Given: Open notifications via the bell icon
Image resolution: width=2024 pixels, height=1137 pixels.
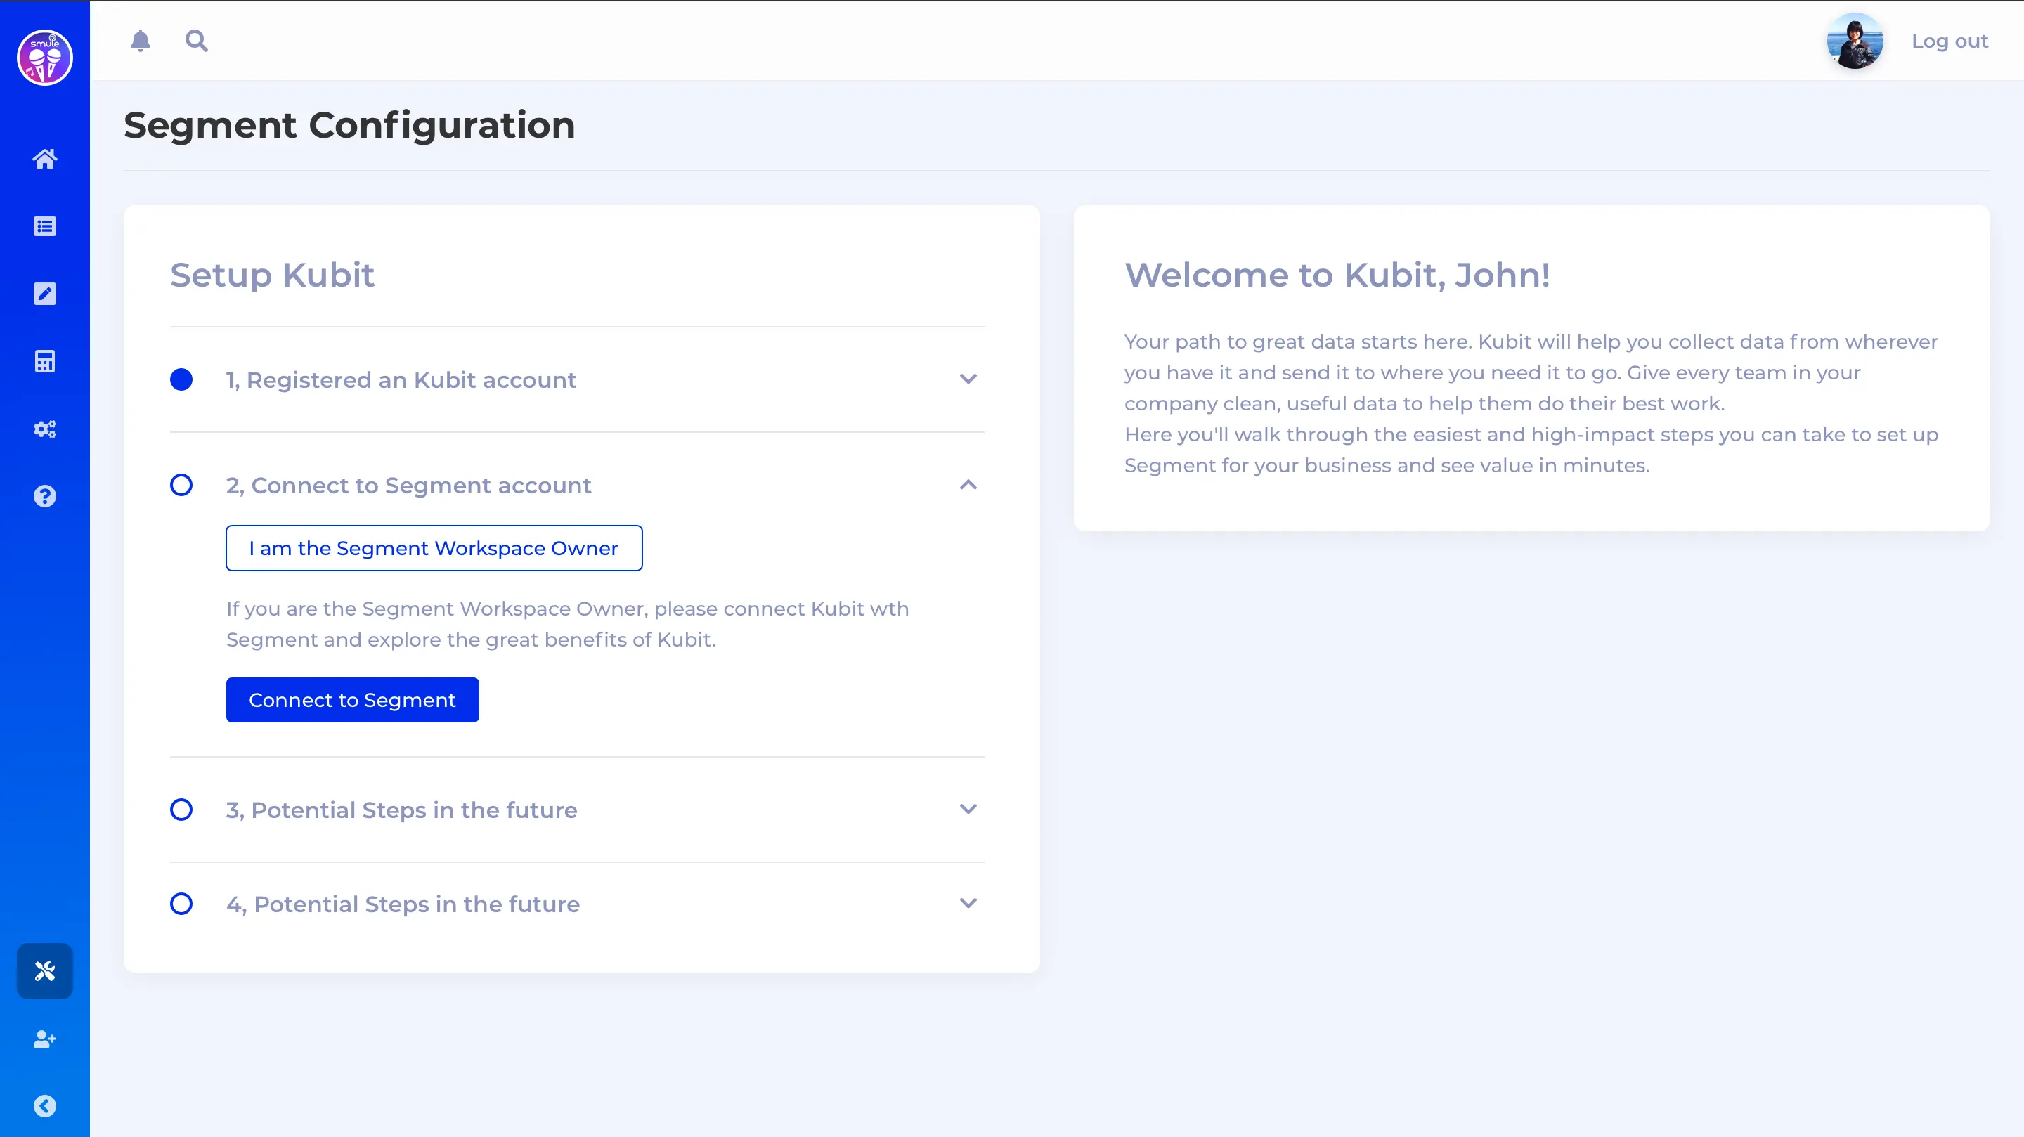Looking at the screenshot, I should pyautogui.click(x=141, y=41).
